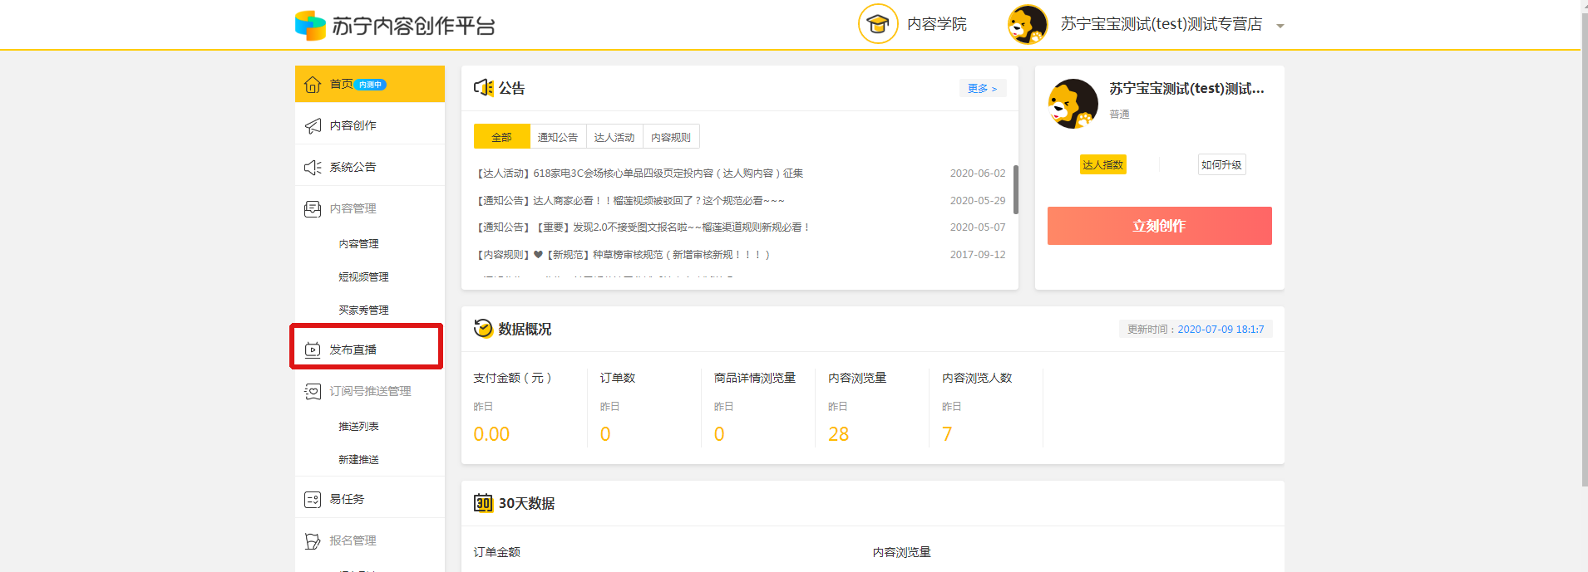Click the store name in profile card

click(x=1186, y=88)
